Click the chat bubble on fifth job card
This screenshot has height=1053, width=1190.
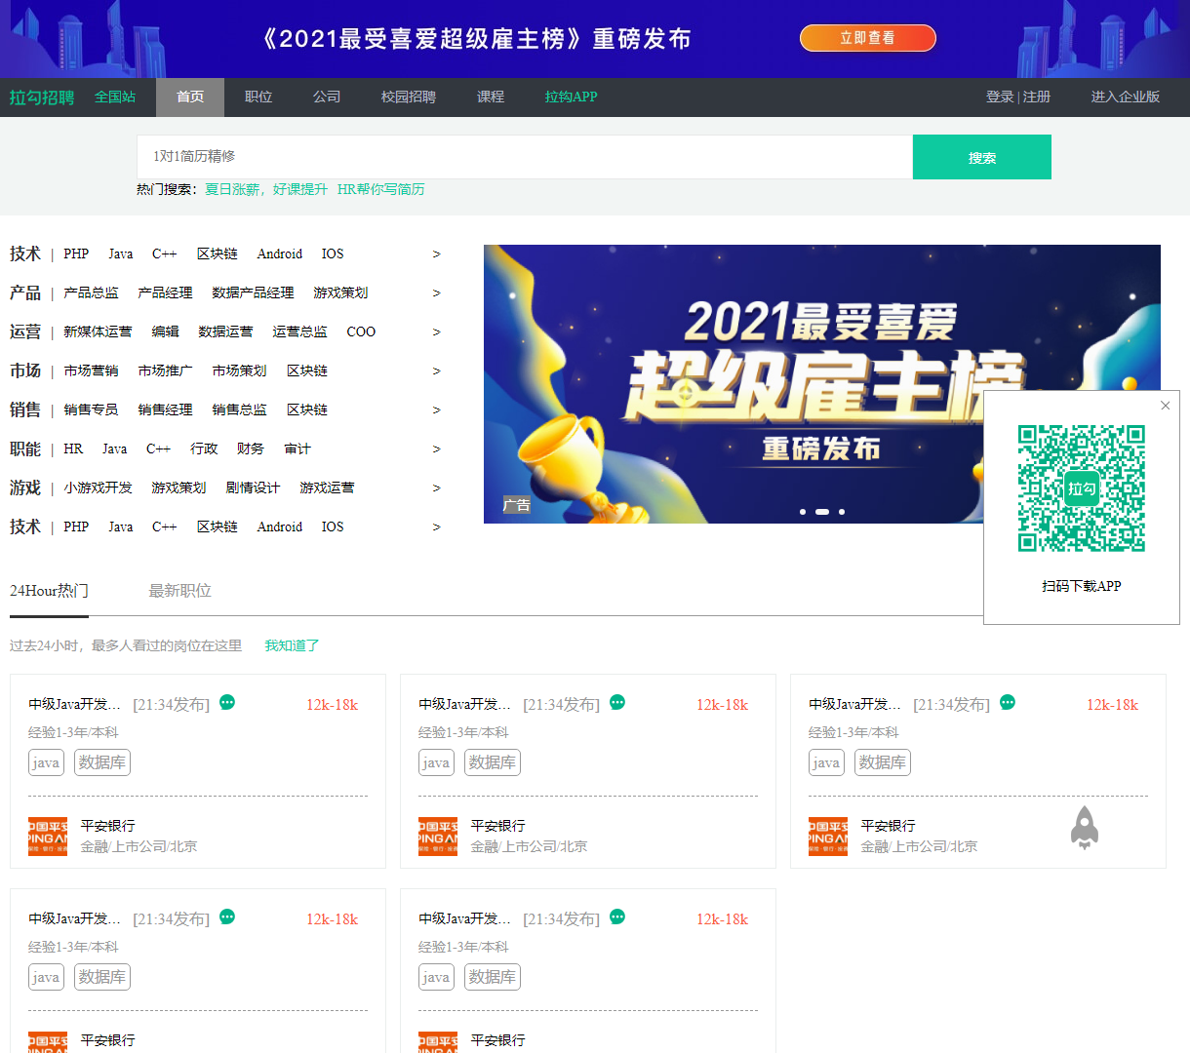coord(616,917)
